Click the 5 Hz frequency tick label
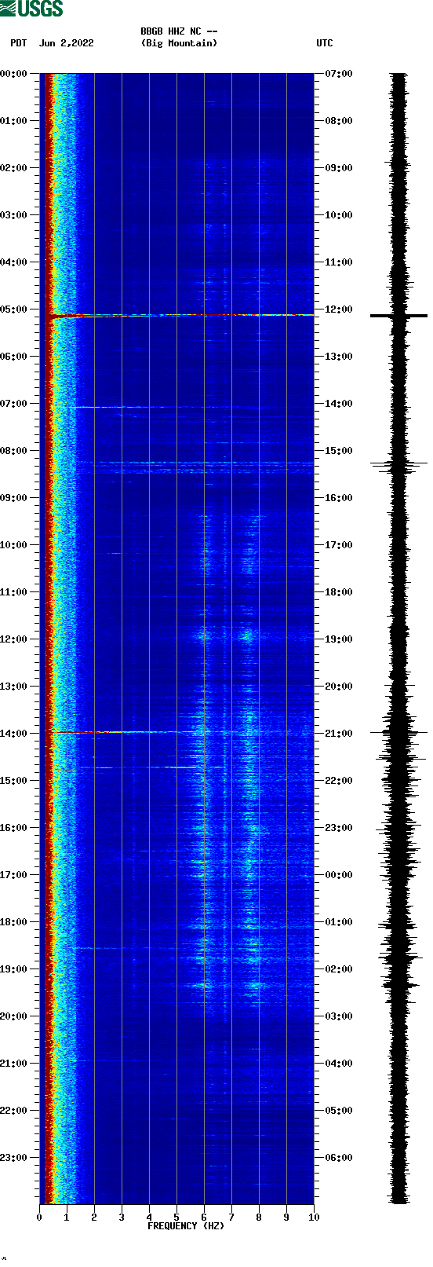Viewport: 433px width, 1267px height. point(176,1218)
